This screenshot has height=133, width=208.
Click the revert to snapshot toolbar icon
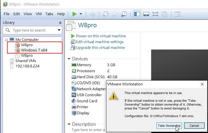(x=115, y=14)
